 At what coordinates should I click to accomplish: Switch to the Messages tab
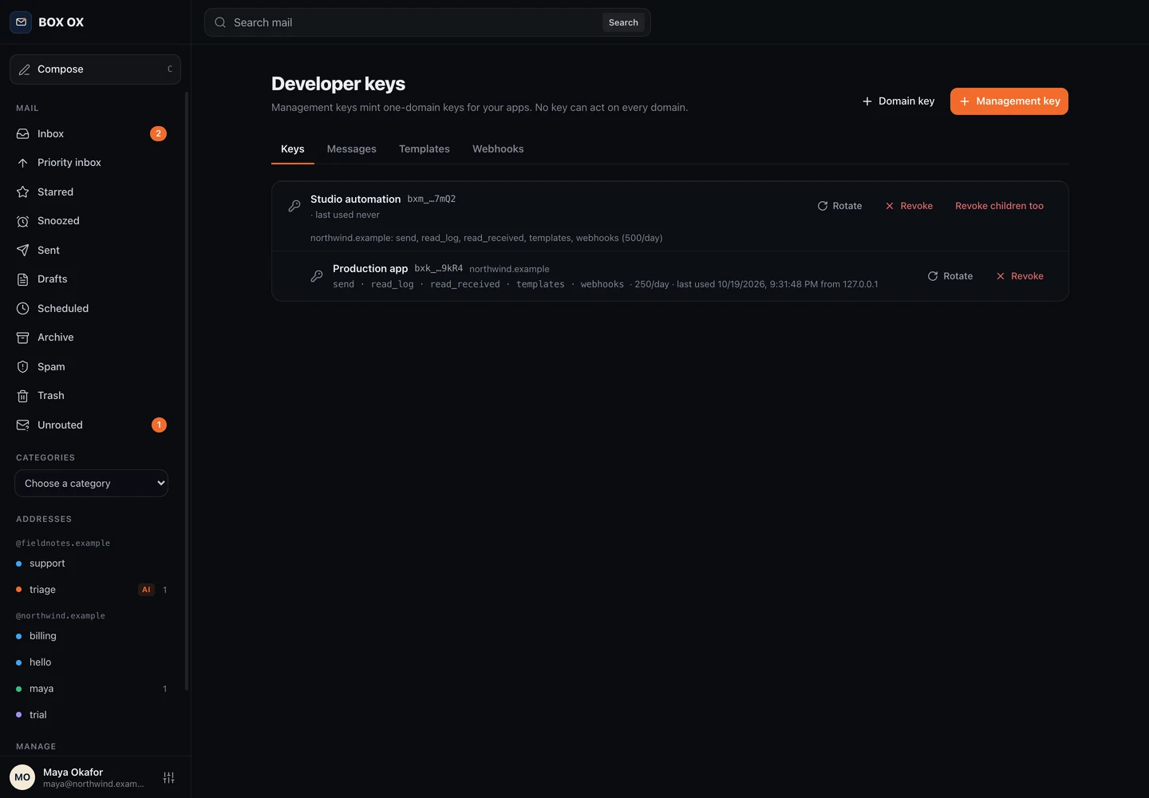click(x=352, y=149)
